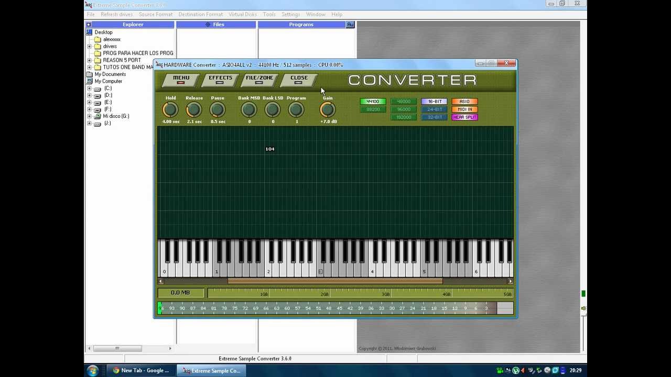Click the Explorer panel horizontal scrollbar
The image size is (671, 377).
pos(129,348)
